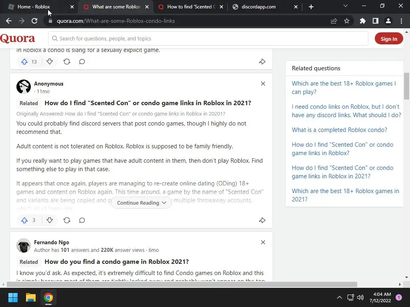
Task: Open sidebar 'Scented Con... in Roblox in 2021?' link
Action: coord(342,172)
